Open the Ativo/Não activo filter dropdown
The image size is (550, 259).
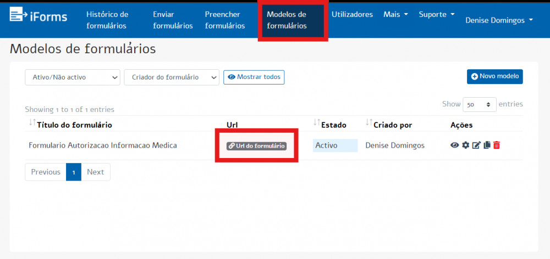[x=73, y=77]
